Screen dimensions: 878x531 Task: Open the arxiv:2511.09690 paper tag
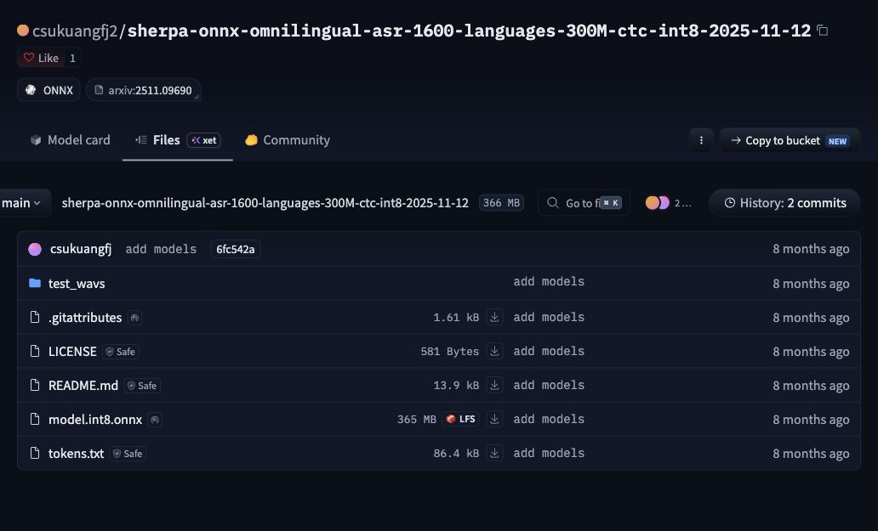pos(143,90)
